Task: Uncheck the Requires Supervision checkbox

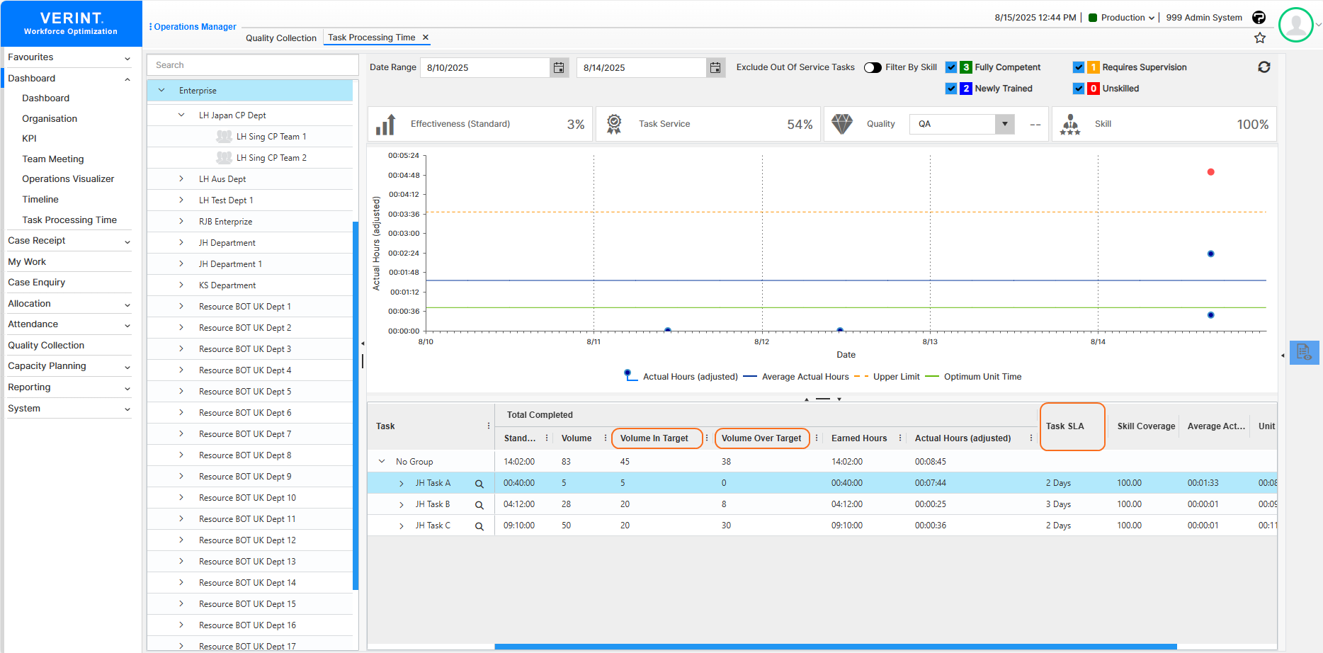Action: 1079,67
